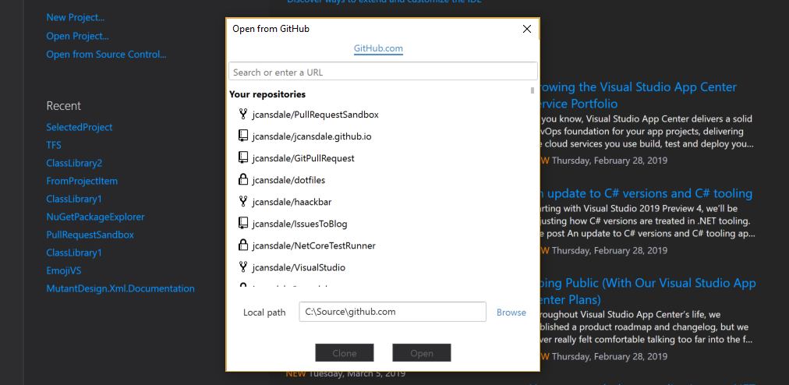
Task: Click lock icon beside jcansdale/NetCoreTestRunner
Action: (243, 245)
